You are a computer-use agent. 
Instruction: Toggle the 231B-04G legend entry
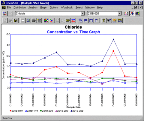(16, 111)
